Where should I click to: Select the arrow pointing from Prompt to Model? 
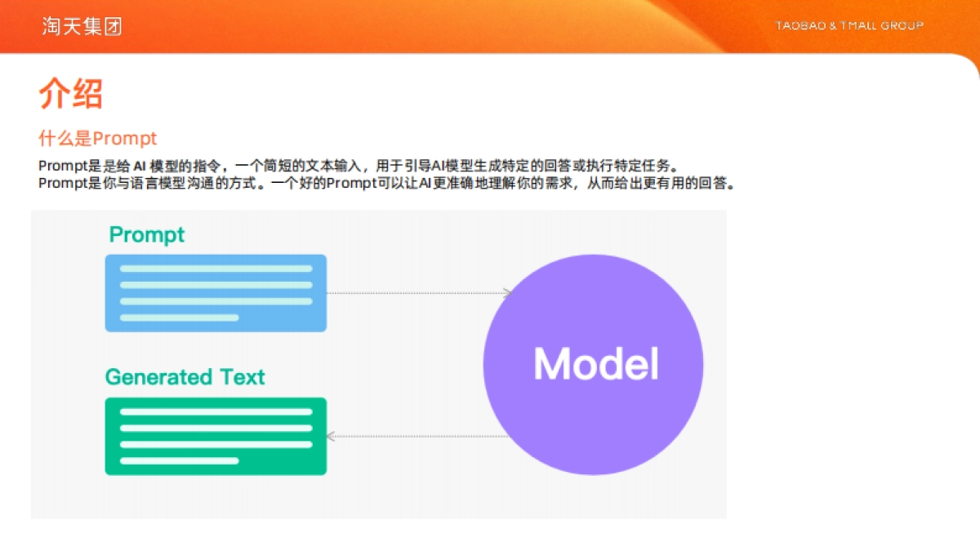[416, 291]
